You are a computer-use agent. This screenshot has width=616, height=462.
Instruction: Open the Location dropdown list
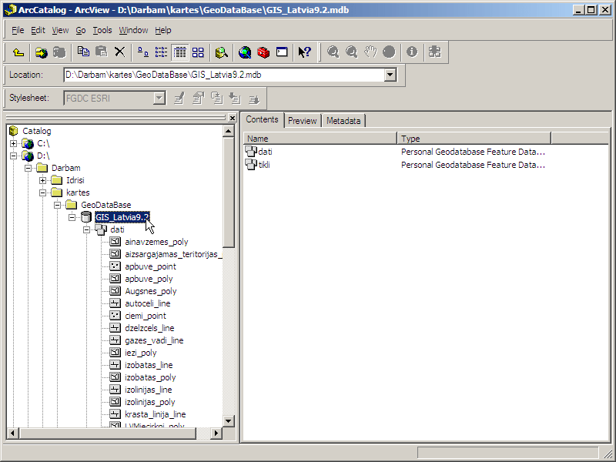[x=390, y=75]
